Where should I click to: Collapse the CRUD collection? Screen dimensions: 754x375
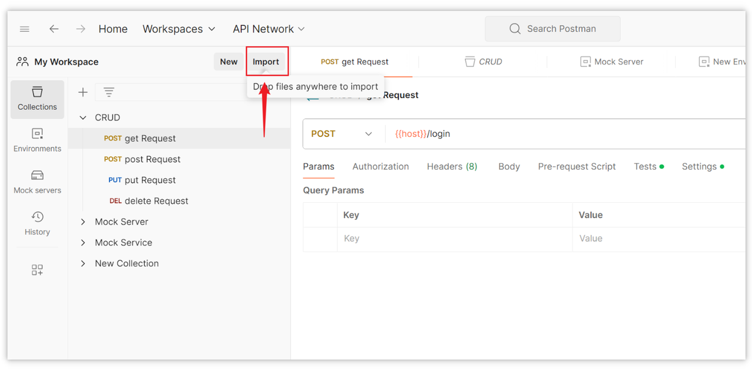click(83, 118)
